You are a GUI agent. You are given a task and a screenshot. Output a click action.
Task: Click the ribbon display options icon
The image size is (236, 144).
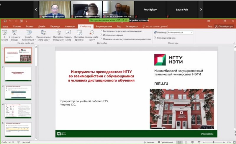click(x=209, y=21)
